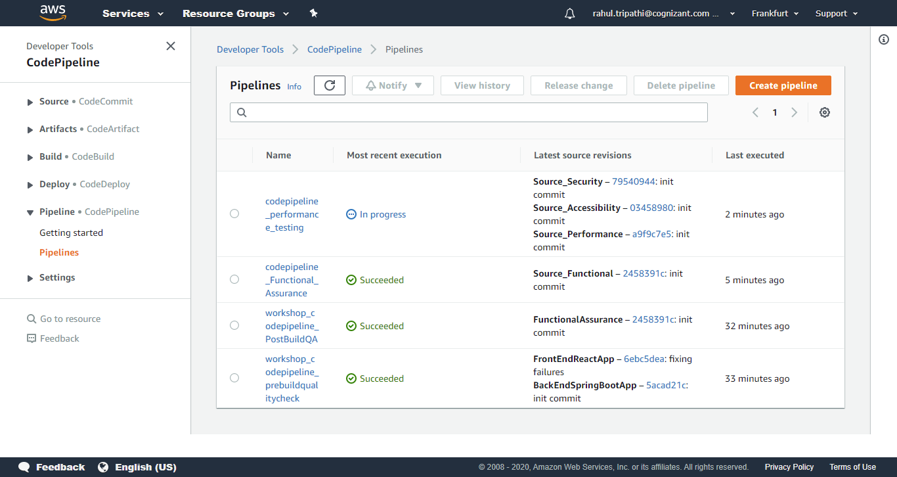Click Developer Tools breadcrumb
Screen dimensions: 897x477
tap(250, 49)
